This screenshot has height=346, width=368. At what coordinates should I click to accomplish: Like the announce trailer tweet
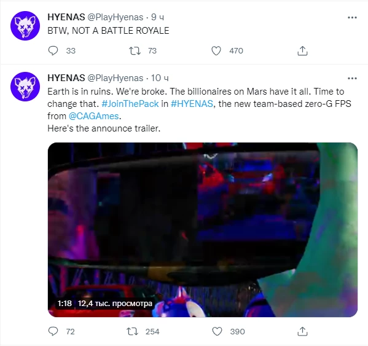(217, 331)
